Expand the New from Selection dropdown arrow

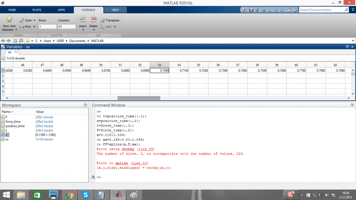tap(16, 30)
